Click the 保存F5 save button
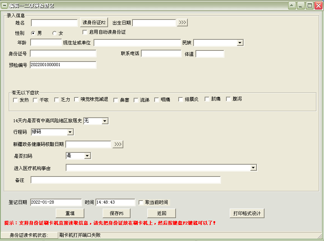 click(x=116, y=213)
